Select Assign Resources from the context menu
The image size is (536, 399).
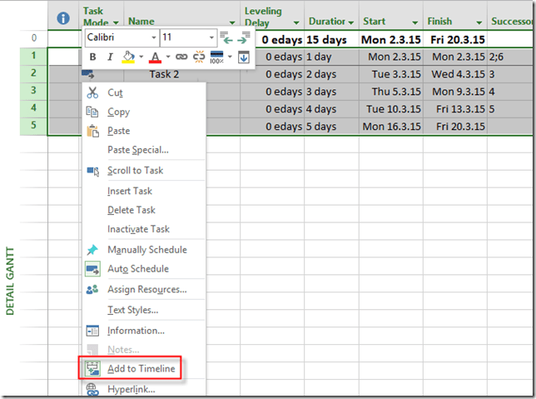(x=146, y=290)
